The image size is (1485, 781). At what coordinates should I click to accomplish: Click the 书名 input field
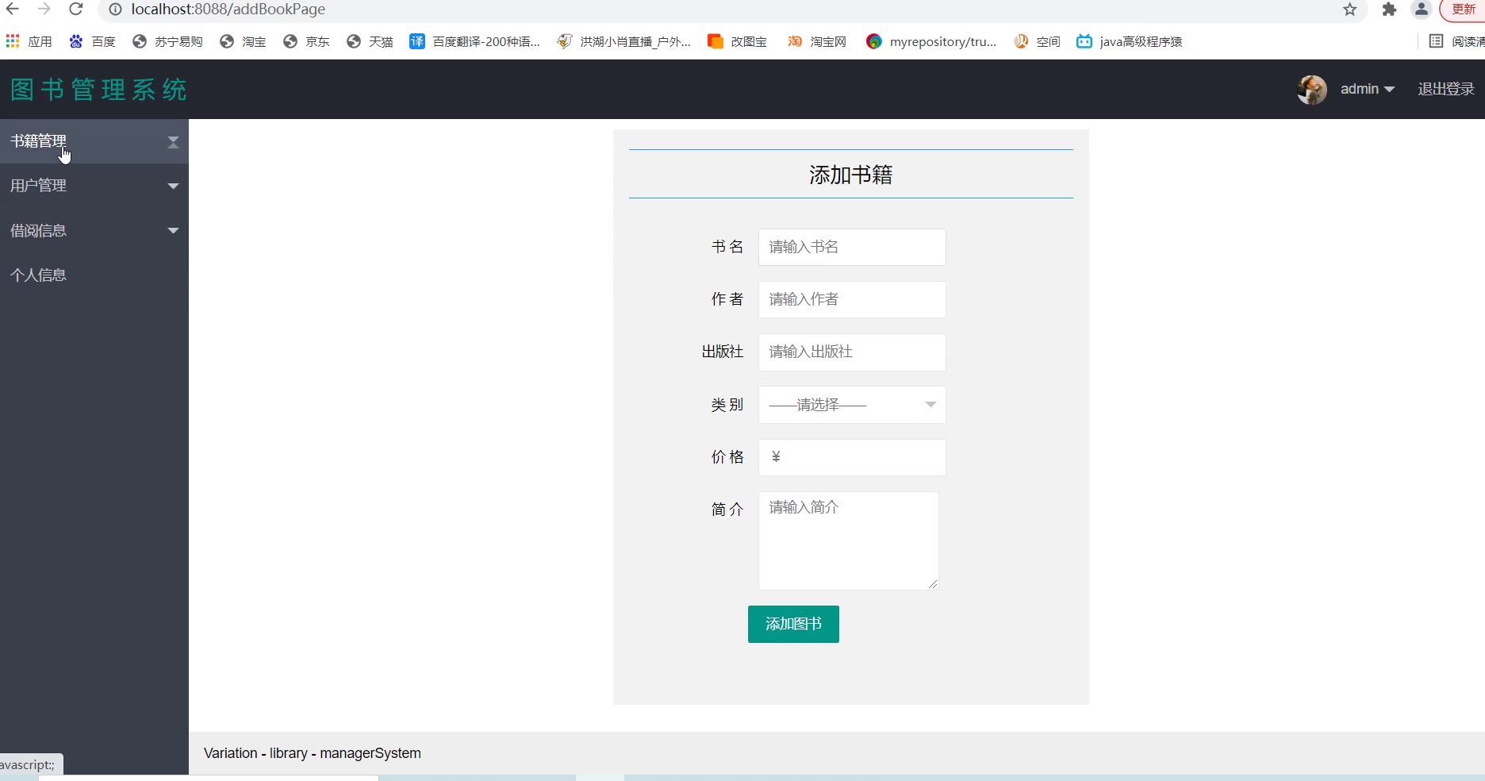(852, 247)
